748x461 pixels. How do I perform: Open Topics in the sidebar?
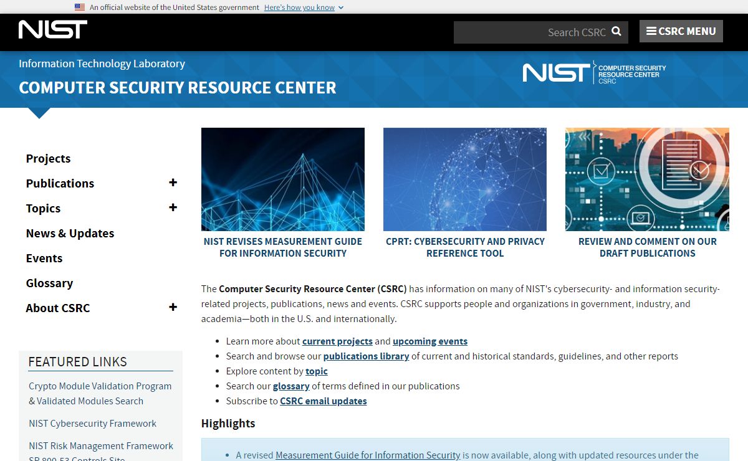coord(43,209)
